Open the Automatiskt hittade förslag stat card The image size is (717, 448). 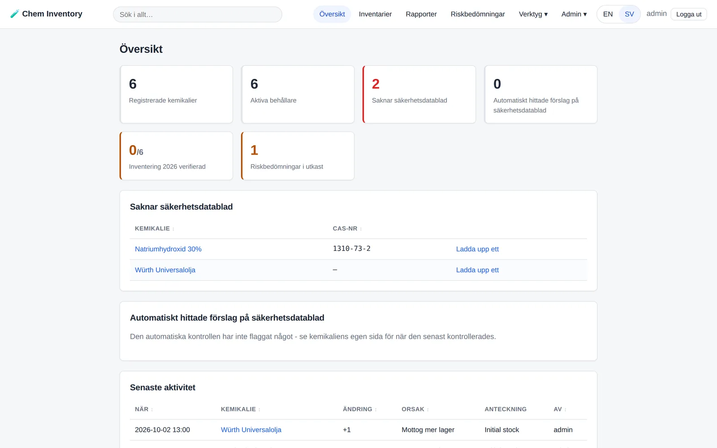point(540,95)
